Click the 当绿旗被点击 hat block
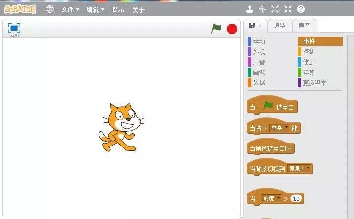Image resolution: width=354 pixels, height=219 pixels. (x=272, y=105)
